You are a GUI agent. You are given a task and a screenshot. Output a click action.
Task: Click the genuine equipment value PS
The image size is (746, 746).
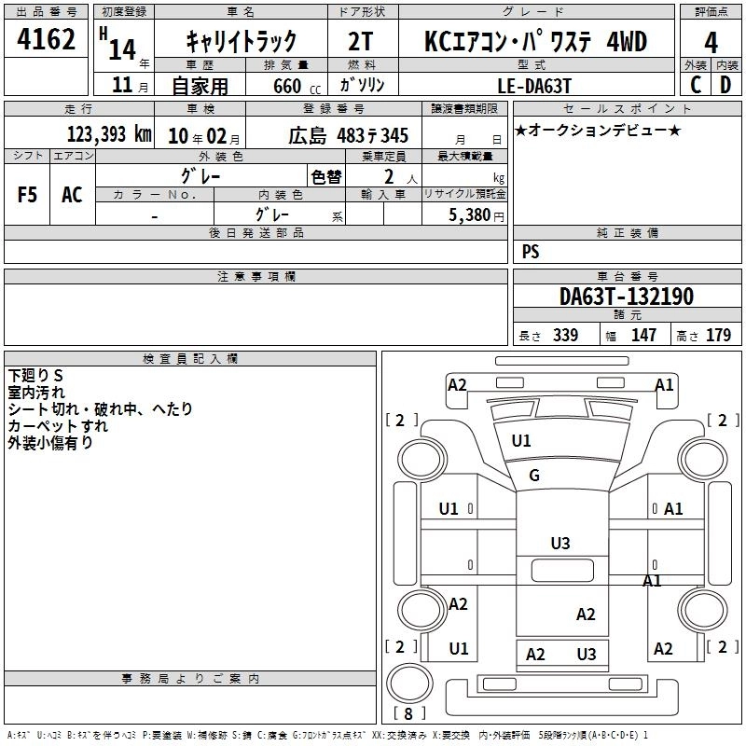[x=531, y=252]
